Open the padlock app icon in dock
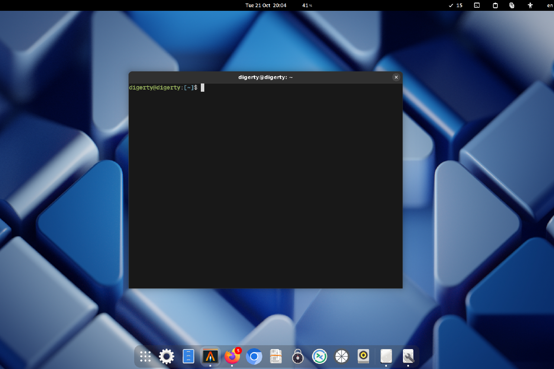This screenshot has height=369, width=554. click(x=298, y=356)
